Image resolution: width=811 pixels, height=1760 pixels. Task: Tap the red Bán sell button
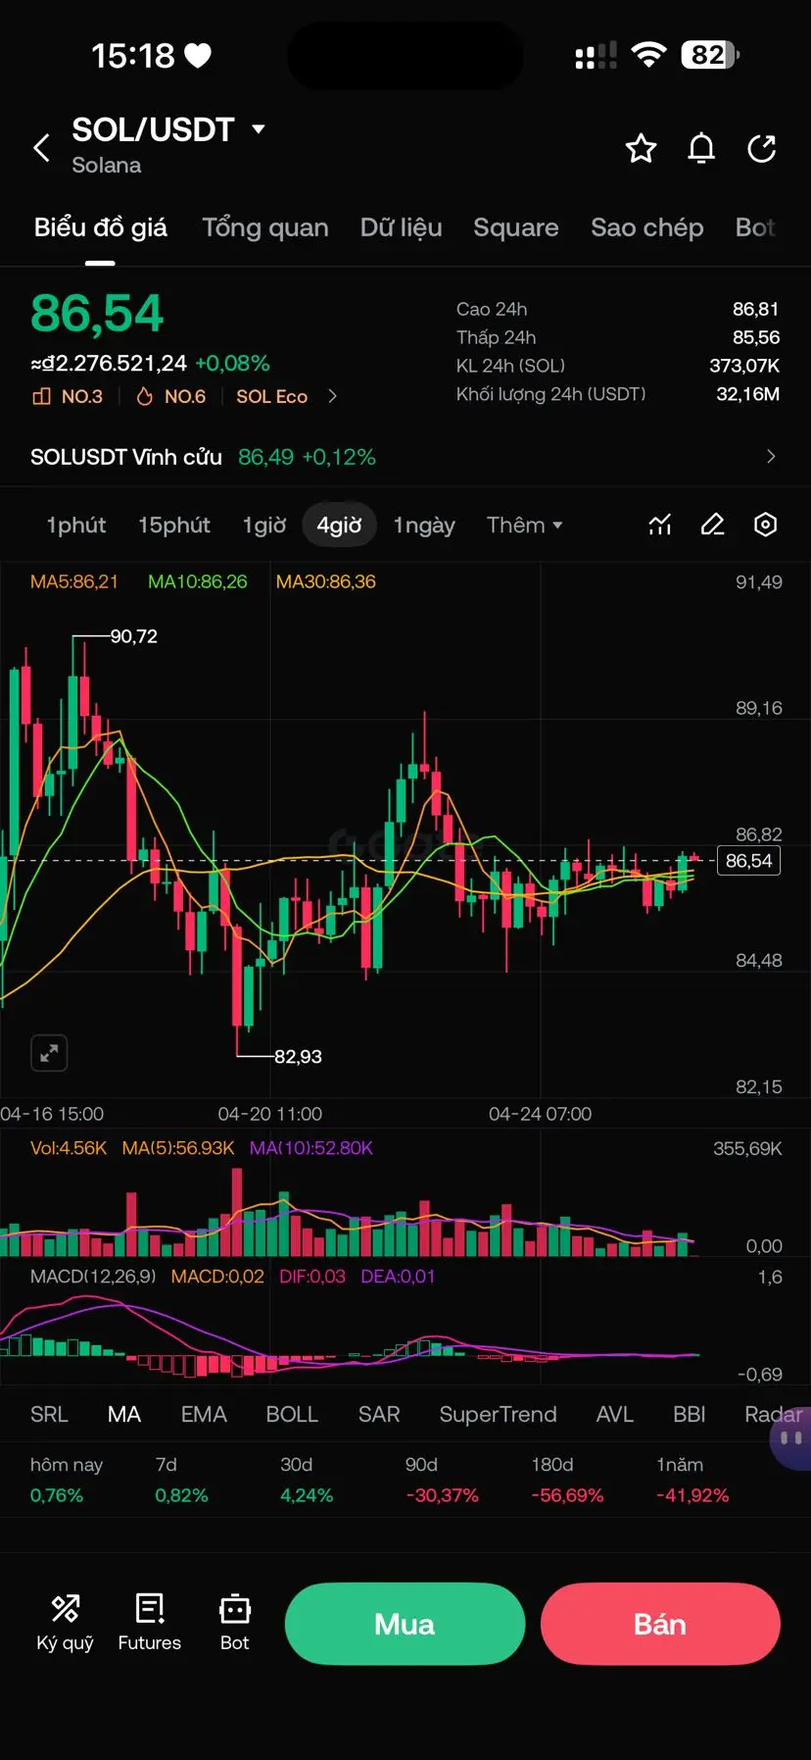[x=660, y=1624]
